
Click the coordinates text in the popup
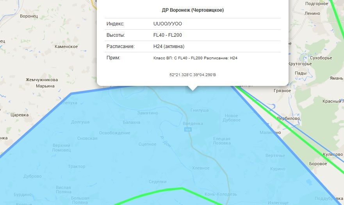click(x=192, y=75)
